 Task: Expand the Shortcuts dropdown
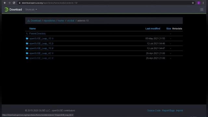tap(31, 9)
